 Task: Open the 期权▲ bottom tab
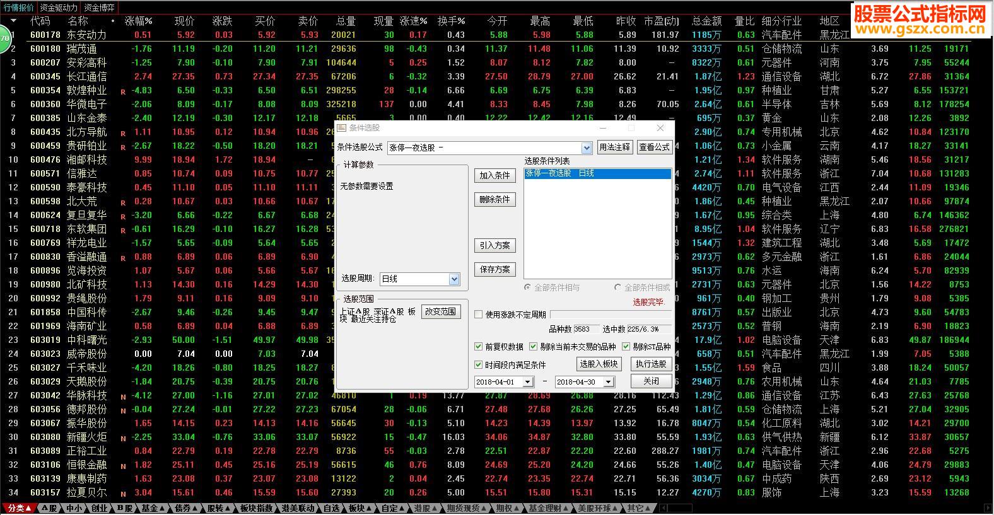(x=508, y=508)
